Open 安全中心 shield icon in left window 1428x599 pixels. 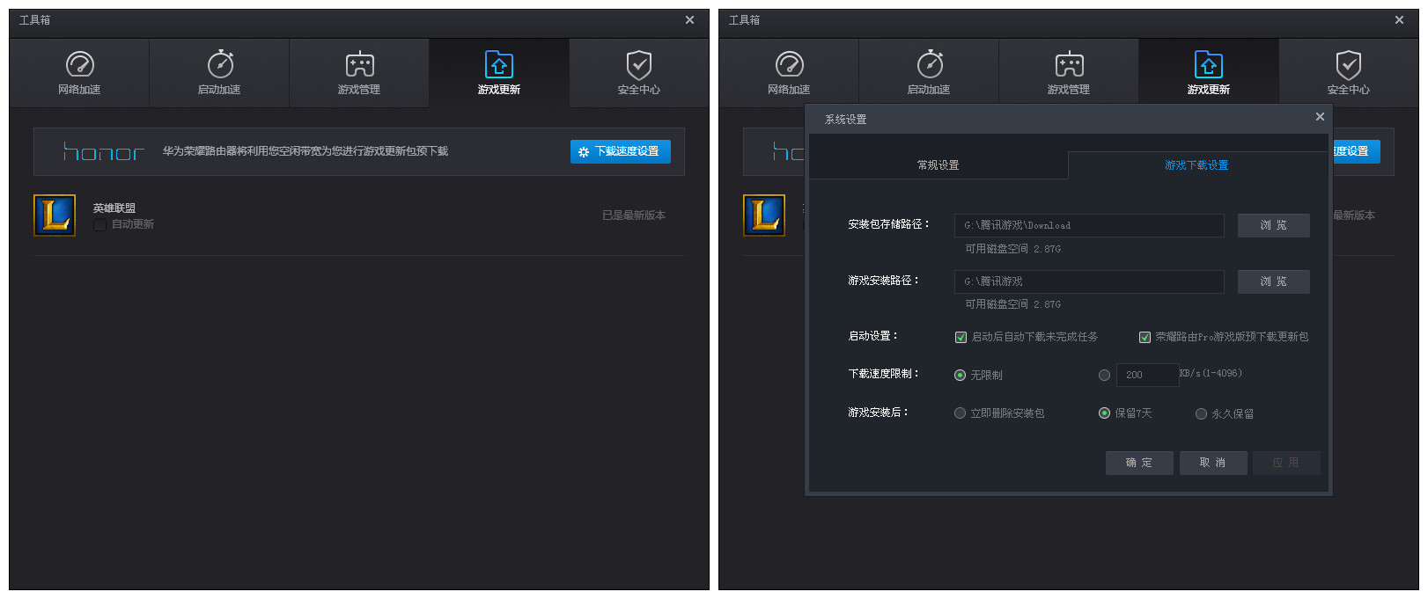pos(639,64)
